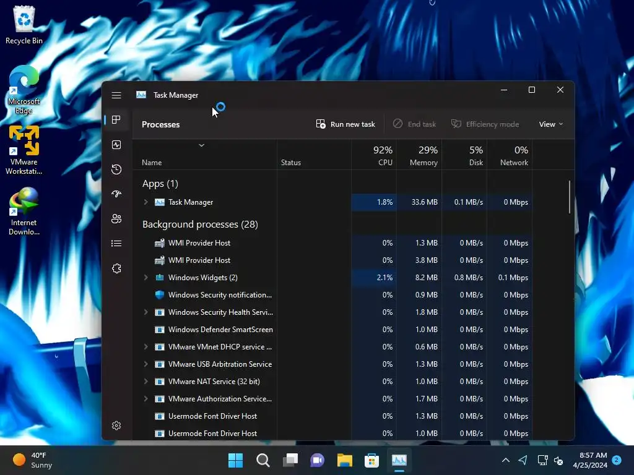Screen dimensions: 634x475
Task: Open the Services page in sidebar
Action: [x=116, y=268]
